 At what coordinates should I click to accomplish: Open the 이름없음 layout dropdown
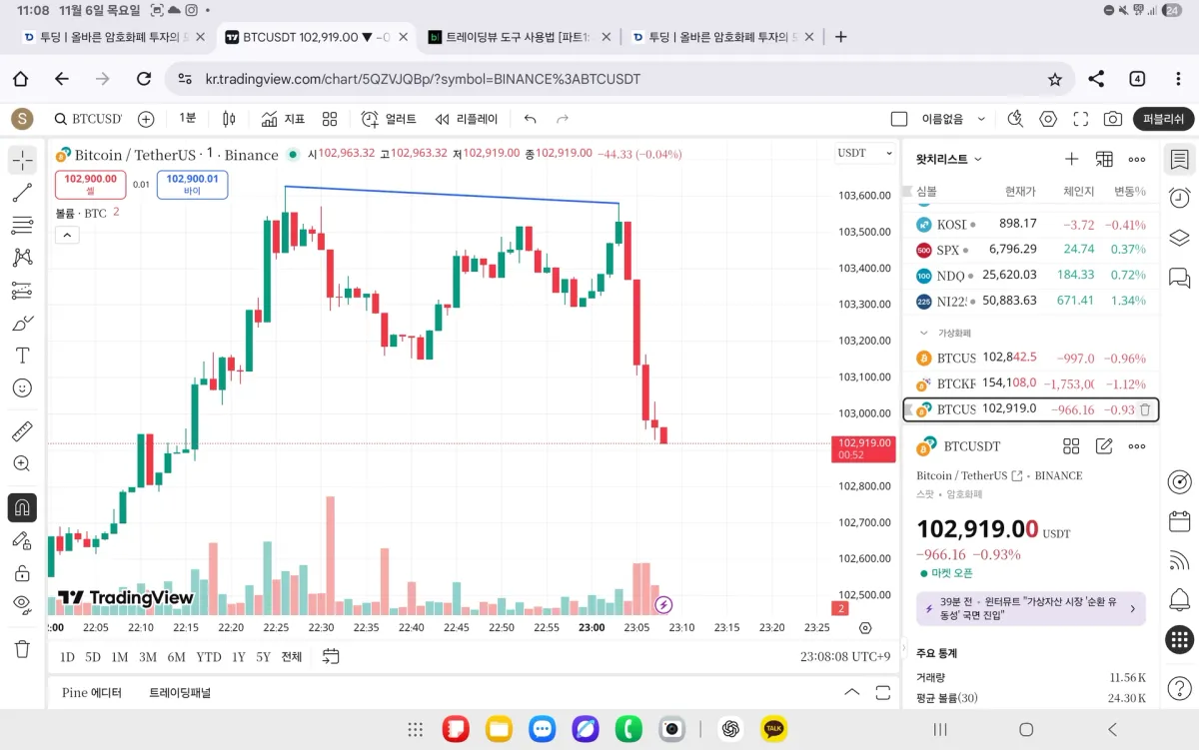pyautogui.click(x=953, y=119)
